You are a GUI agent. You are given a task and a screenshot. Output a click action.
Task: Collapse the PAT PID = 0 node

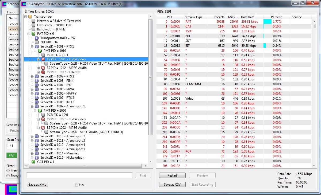tap(29, 34)
